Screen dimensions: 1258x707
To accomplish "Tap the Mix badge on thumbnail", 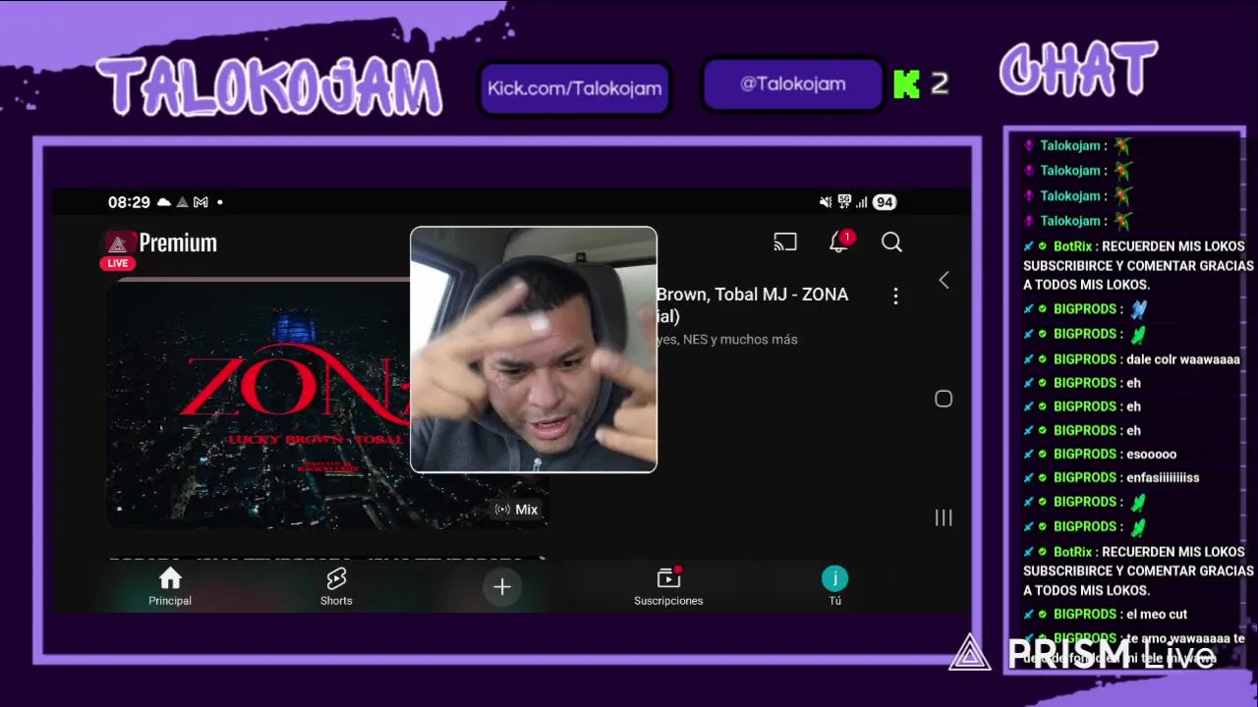I will point(517,509).
